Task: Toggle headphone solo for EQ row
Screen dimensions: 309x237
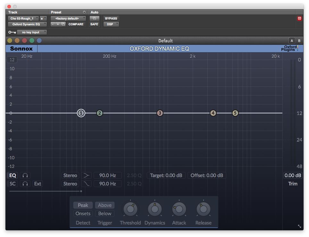Action: tap(25, 176)
